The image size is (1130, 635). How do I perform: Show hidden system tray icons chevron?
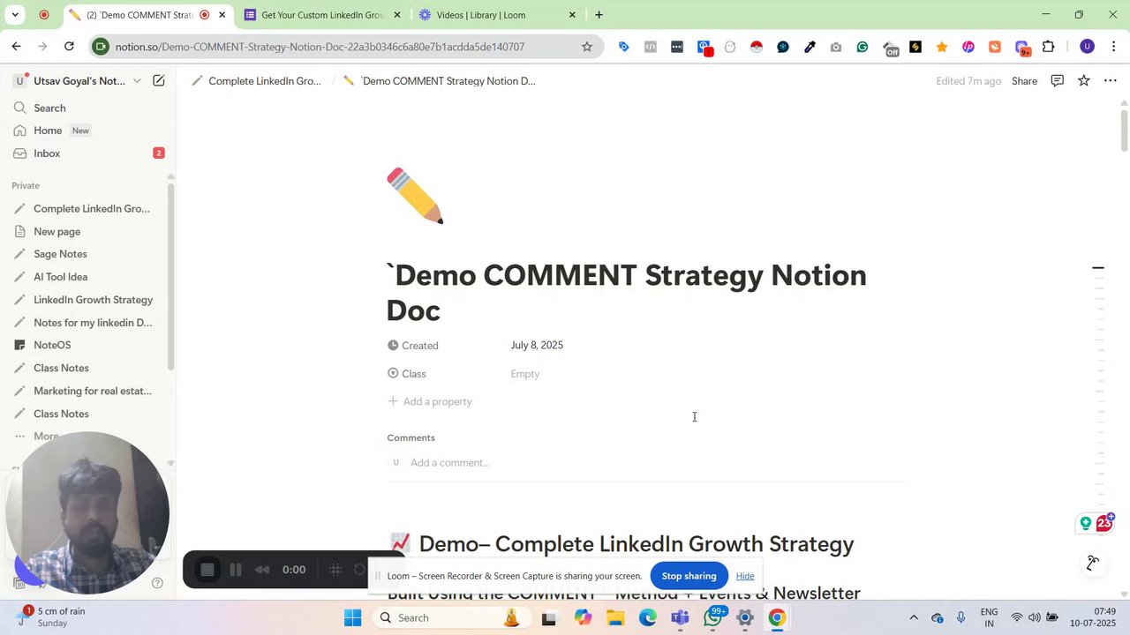pos(914,617)
